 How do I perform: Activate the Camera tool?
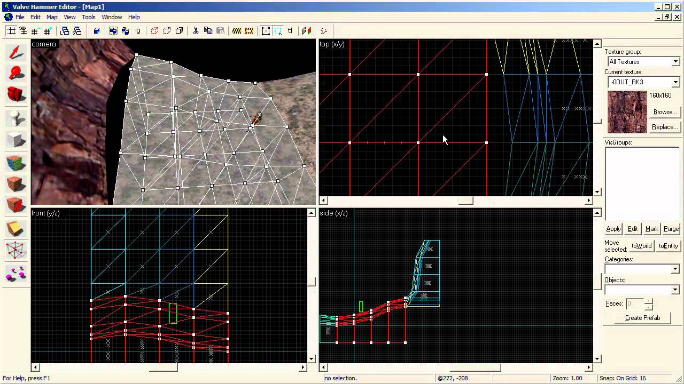[x=16, y=94]
